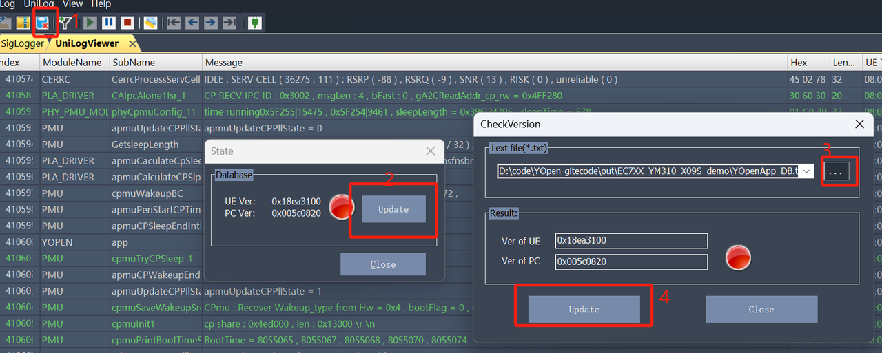This screenshot has height=353, width=882.
Task: Click Update in the State dialog
Action: coord(393,209)
